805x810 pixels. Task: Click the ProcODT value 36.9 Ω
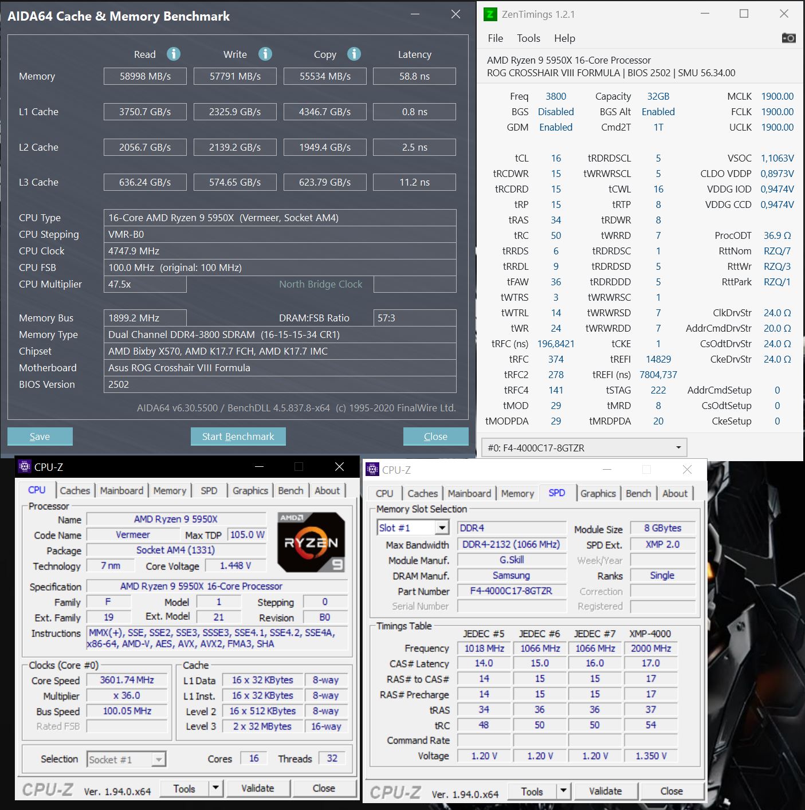click(777, 235)
